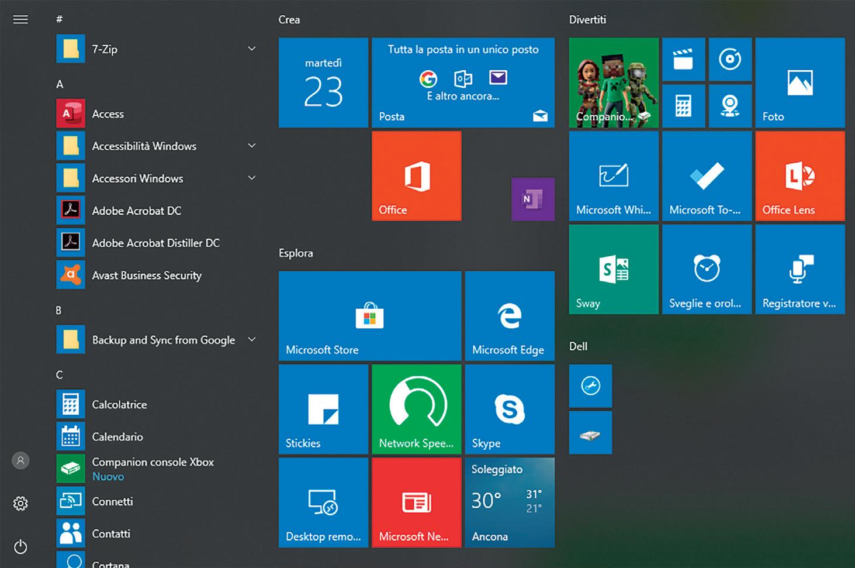
Task: Launch Sway tile
Action: click(x=614, y=269)
